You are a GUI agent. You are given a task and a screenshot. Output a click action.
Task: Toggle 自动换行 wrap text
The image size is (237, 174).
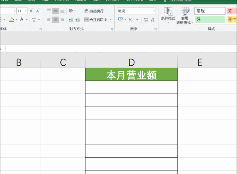(x=94, y=11)
